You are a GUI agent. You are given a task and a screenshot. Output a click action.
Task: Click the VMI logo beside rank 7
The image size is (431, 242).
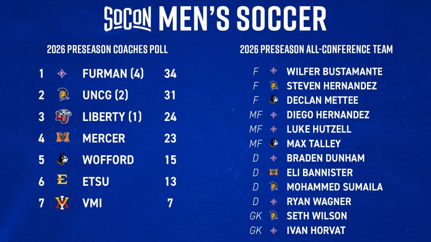click(62, 203)
